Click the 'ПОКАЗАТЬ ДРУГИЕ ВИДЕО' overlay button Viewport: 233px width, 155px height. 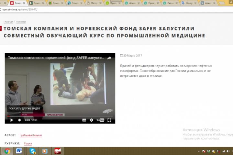click(24, 108)
